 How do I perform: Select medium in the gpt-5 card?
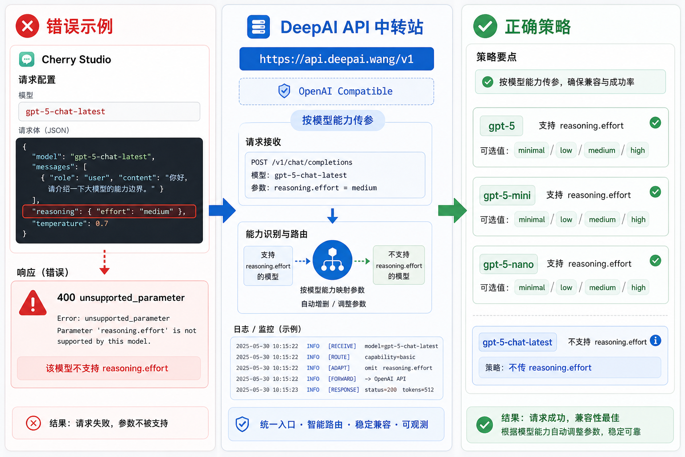[602, 150]
